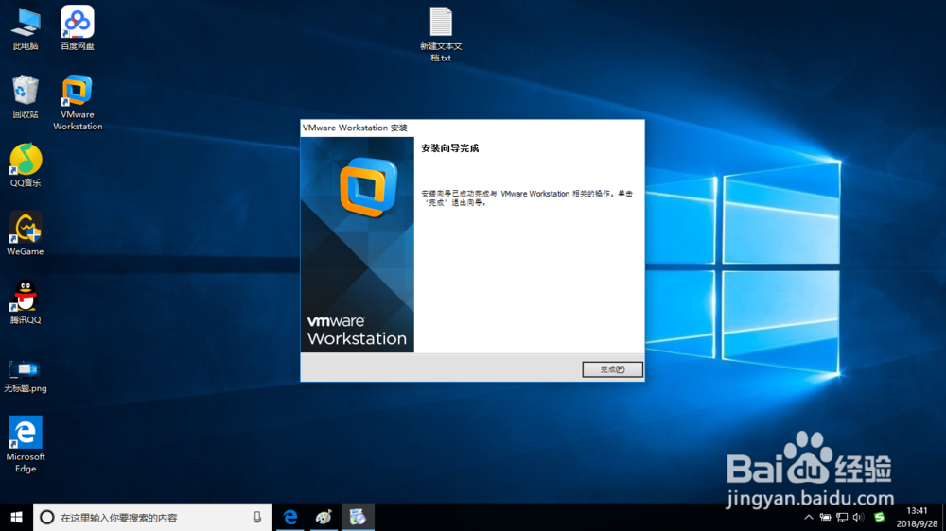Open the 此电脑 desktop icon
This screenshot has width=946, height=531.
point(26,28)
